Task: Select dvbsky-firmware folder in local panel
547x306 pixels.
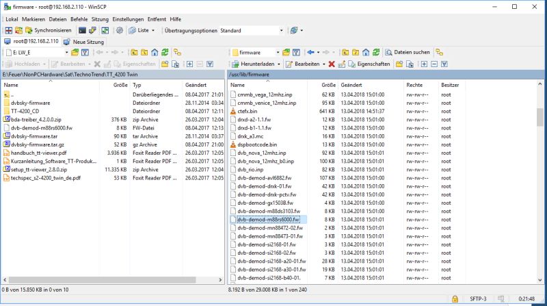Action: pos(30,103)
